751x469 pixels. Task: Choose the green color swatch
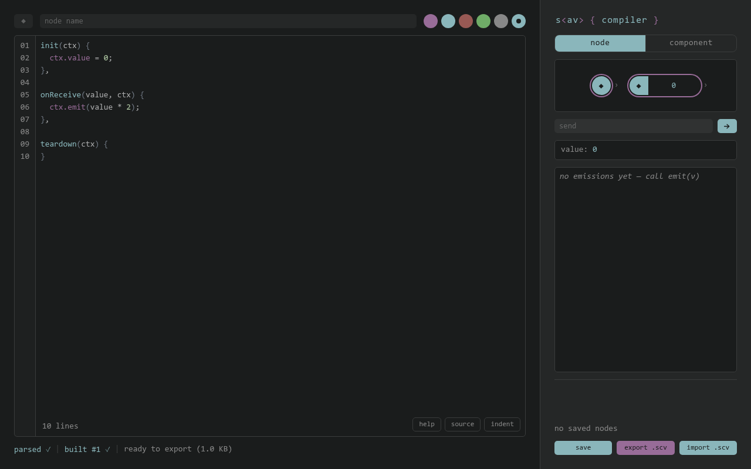(483, 21)
